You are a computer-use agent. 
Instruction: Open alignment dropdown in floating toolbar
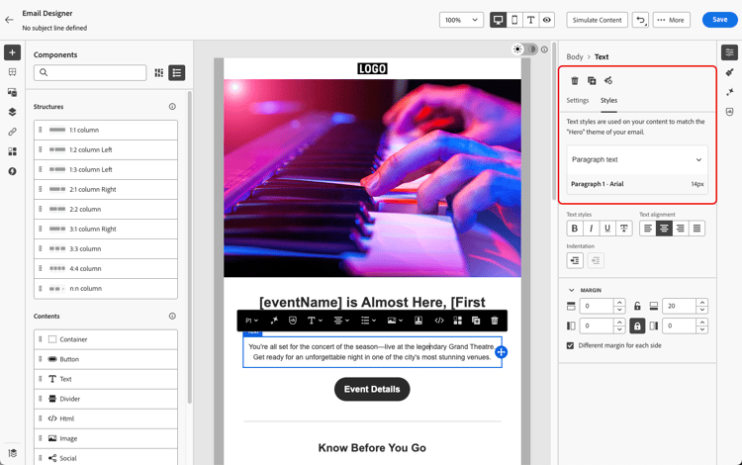(341, 321)
